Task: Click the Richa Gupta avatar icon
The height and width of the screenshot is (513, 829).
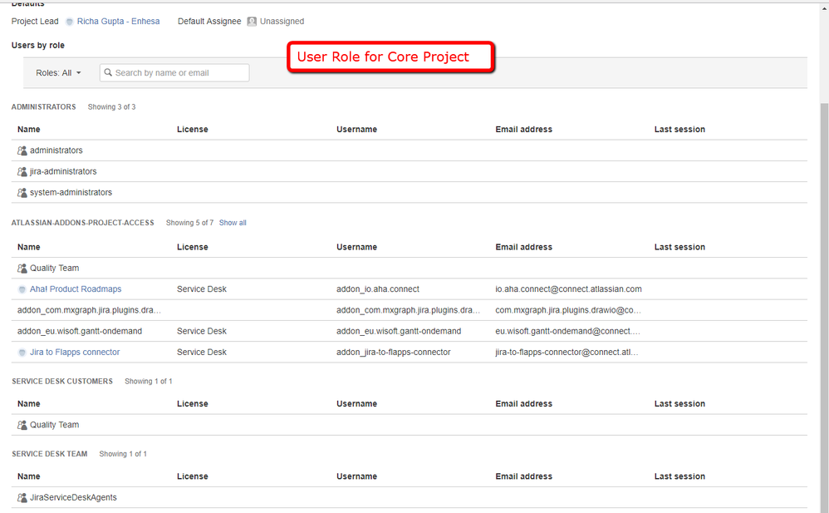Action: pos(69,22)
